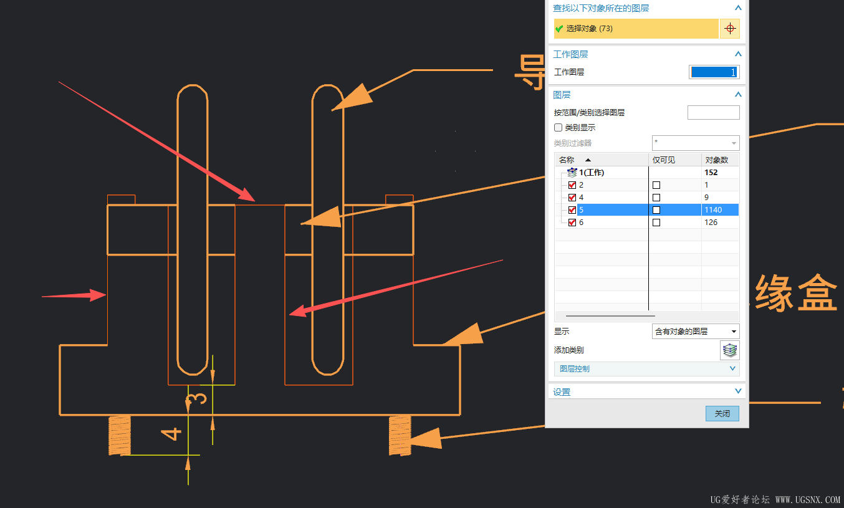Uncheck the red checkbox for layer 6
Viewport: 844px width, 508px height.
[572, 223]
